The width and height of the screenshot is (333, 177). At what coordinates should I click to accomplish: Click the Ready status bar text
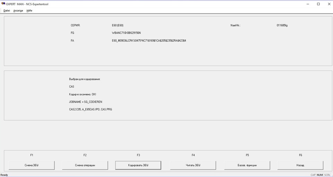pos(4,175)
